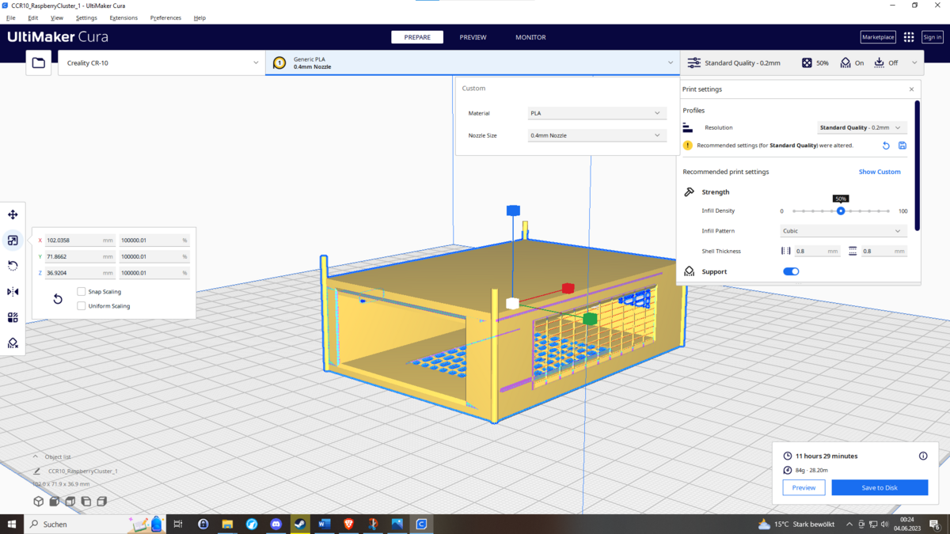The height and width of the screenshot is (534, 950).
Task: Switch to the PREVIEW stage tab
Action: (x=473, y=37)
